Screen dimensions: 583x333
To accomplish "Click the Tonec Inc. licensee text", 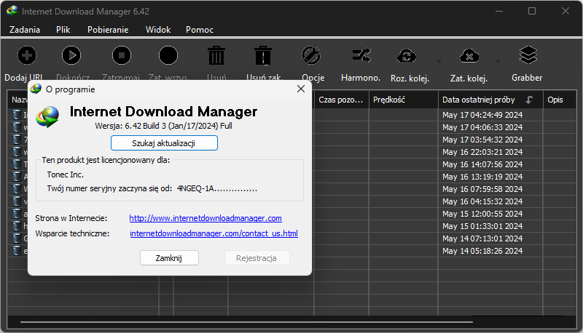I will pos(65,174).
